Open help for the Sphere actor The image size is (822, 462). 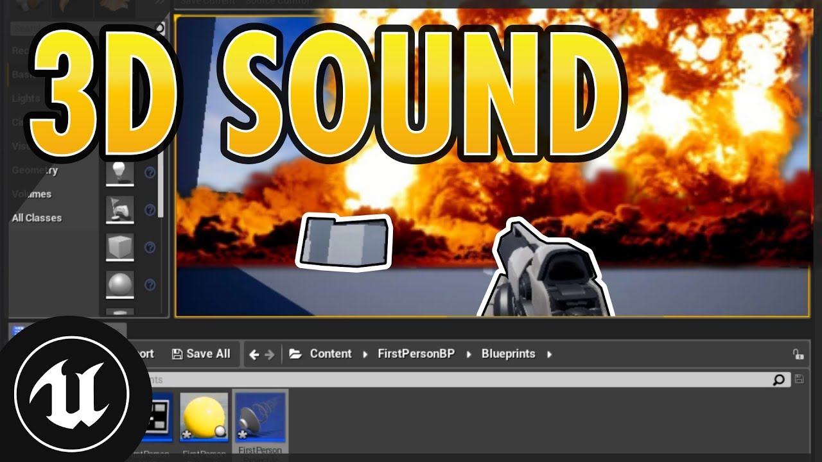(150, 284)
